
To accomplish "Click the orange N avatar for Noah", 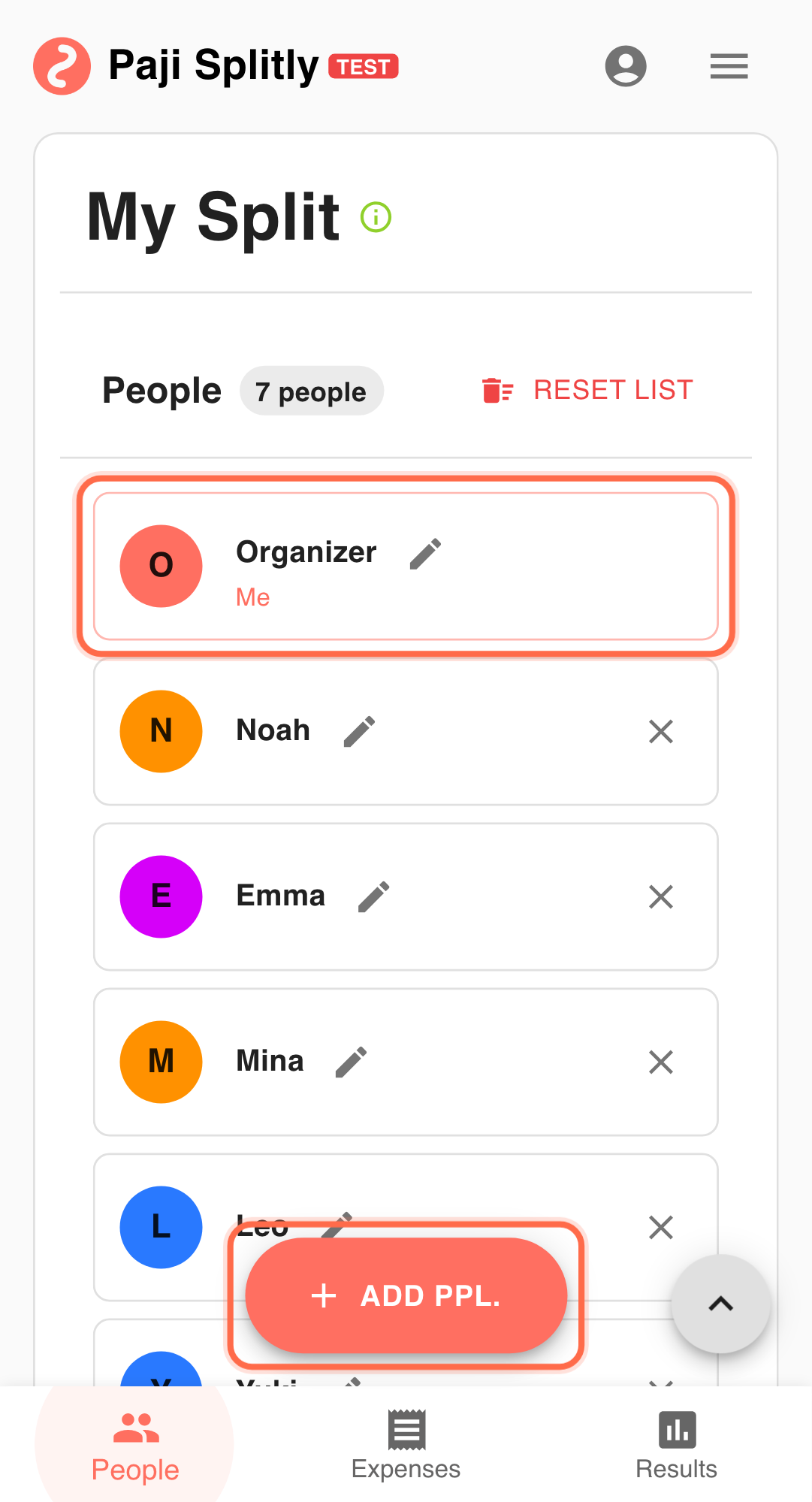I will click(161, 731).
